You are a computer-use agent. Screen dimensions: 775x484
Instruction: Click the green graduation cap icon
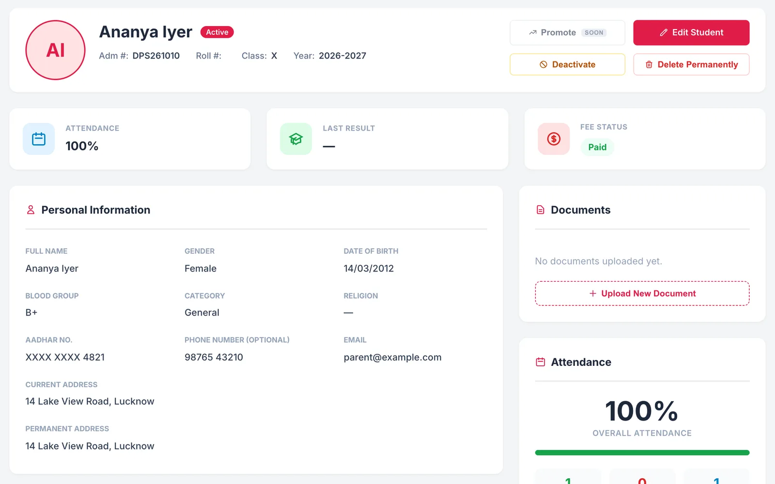[296, 139]
